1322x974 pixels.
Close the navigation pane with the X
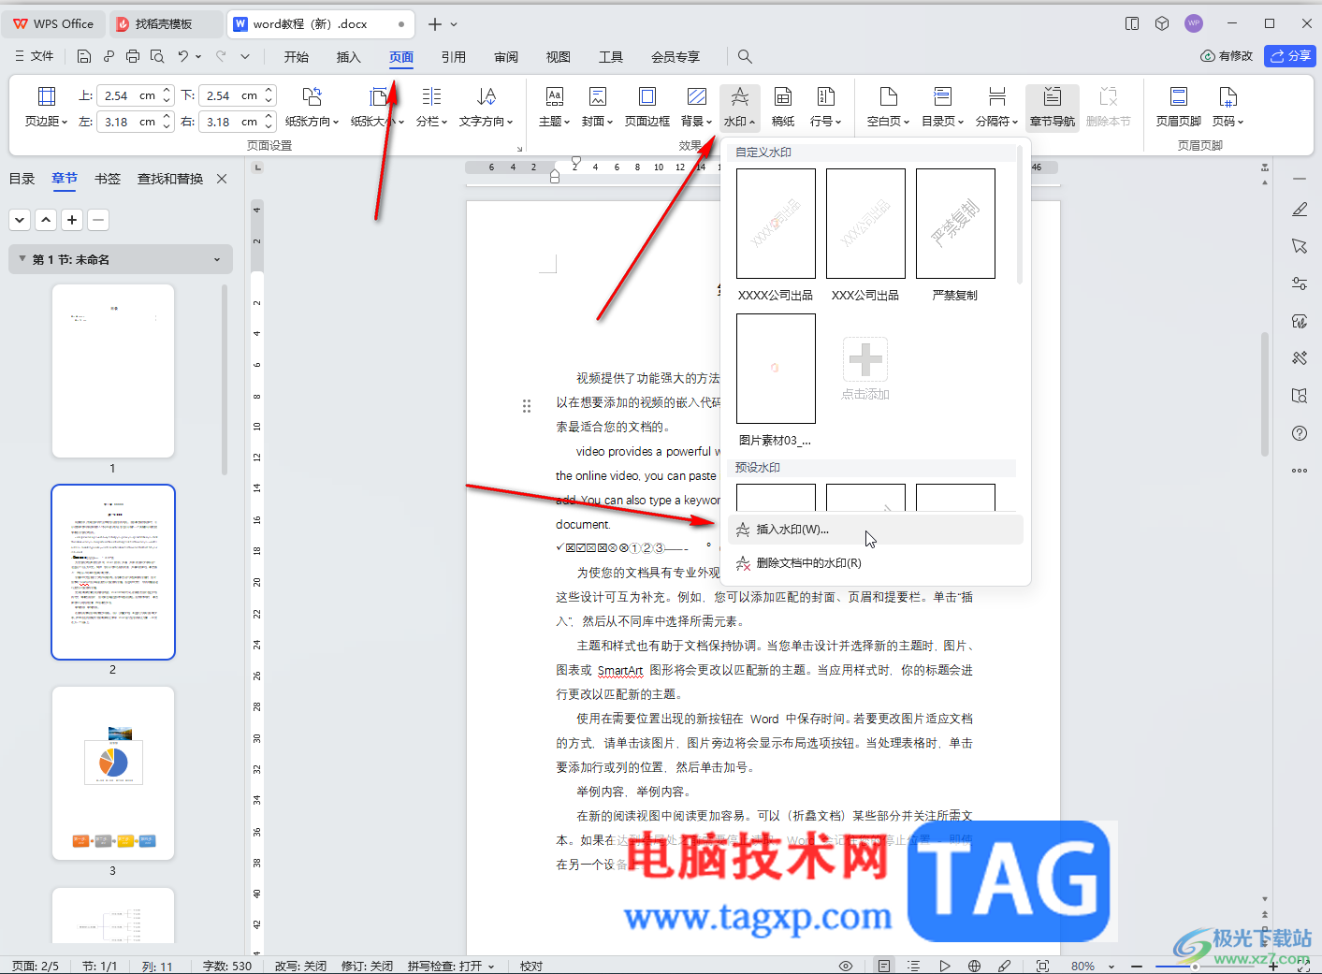222,179
